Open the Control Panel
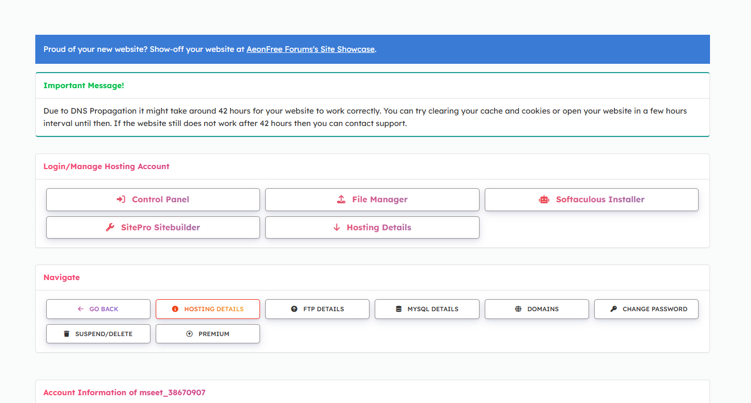 [x=153, y=200]
